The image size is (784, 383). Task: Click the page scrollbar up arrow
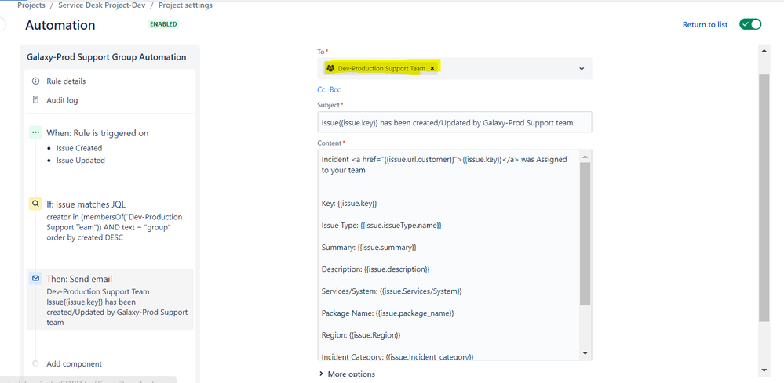tap(764, 51)
